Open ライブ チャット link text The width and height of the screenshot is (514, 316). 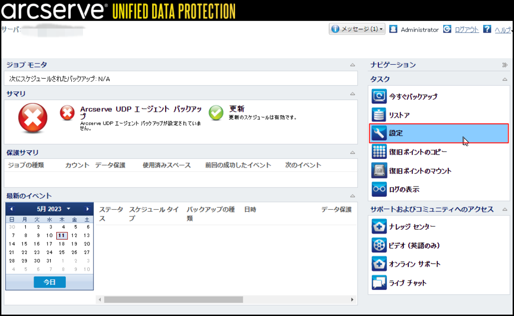407,283
